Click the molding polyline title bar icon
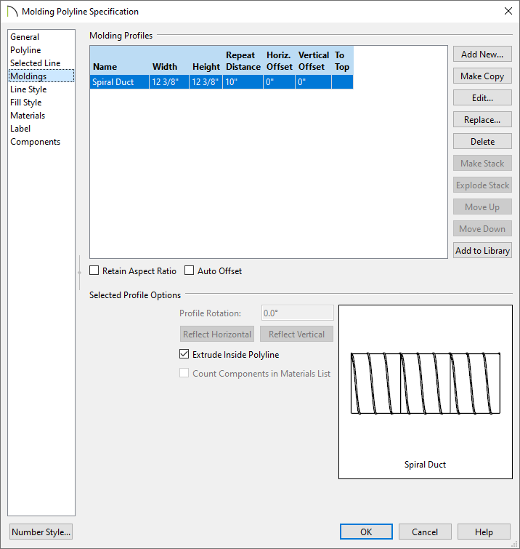The image size is (520, 549). point(12,11)
